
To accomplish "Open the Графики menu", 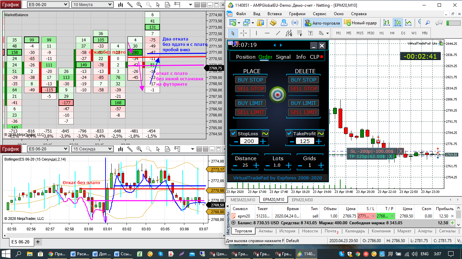I will [x=297, y=14].
